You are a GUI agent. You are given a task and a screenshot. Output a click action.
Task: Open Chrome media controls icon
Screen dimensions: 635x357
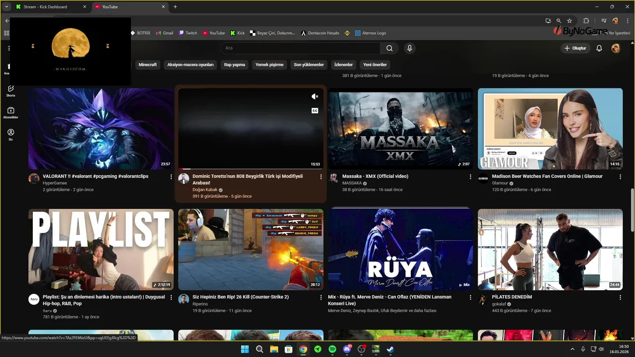click(x=604, y=21)
